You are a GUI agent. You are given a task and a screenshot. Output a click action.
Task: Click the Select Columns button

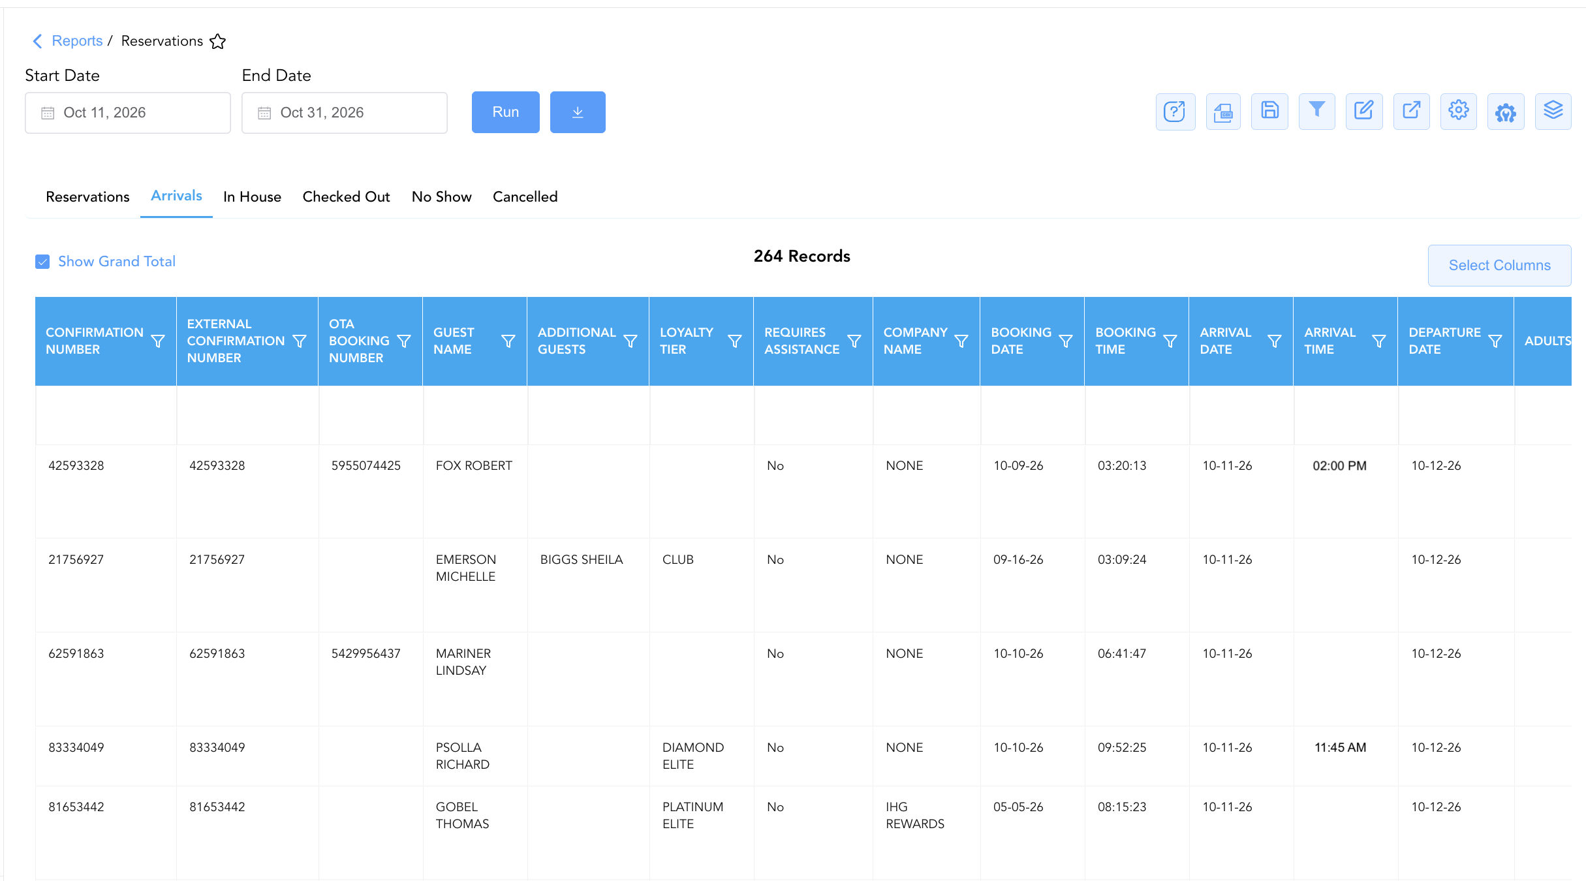pyautogui.click(x=1500, y=266)
